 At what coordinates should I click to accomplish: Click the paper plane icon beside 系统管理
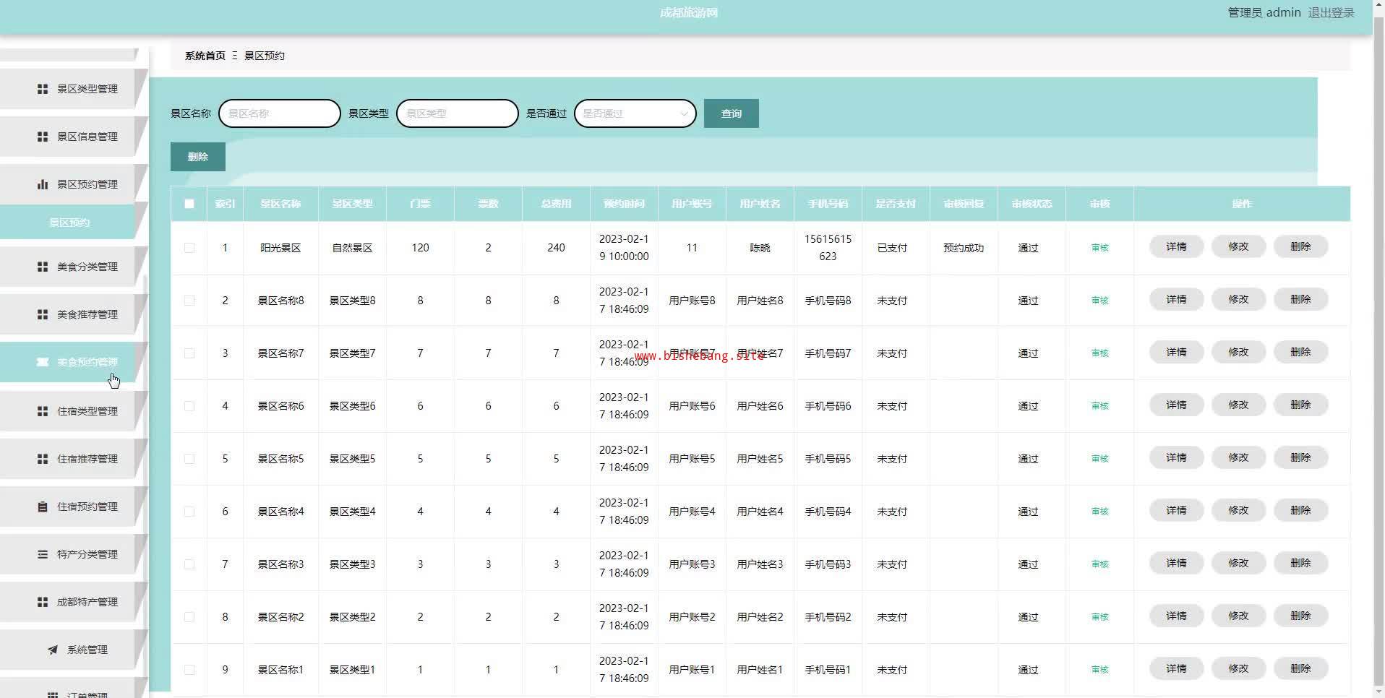point(53,650)
